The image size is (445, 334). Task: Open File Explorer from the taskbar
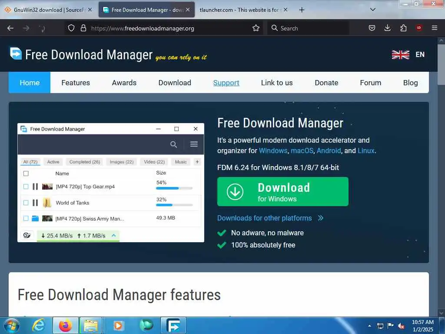click(x=91, y=325)
